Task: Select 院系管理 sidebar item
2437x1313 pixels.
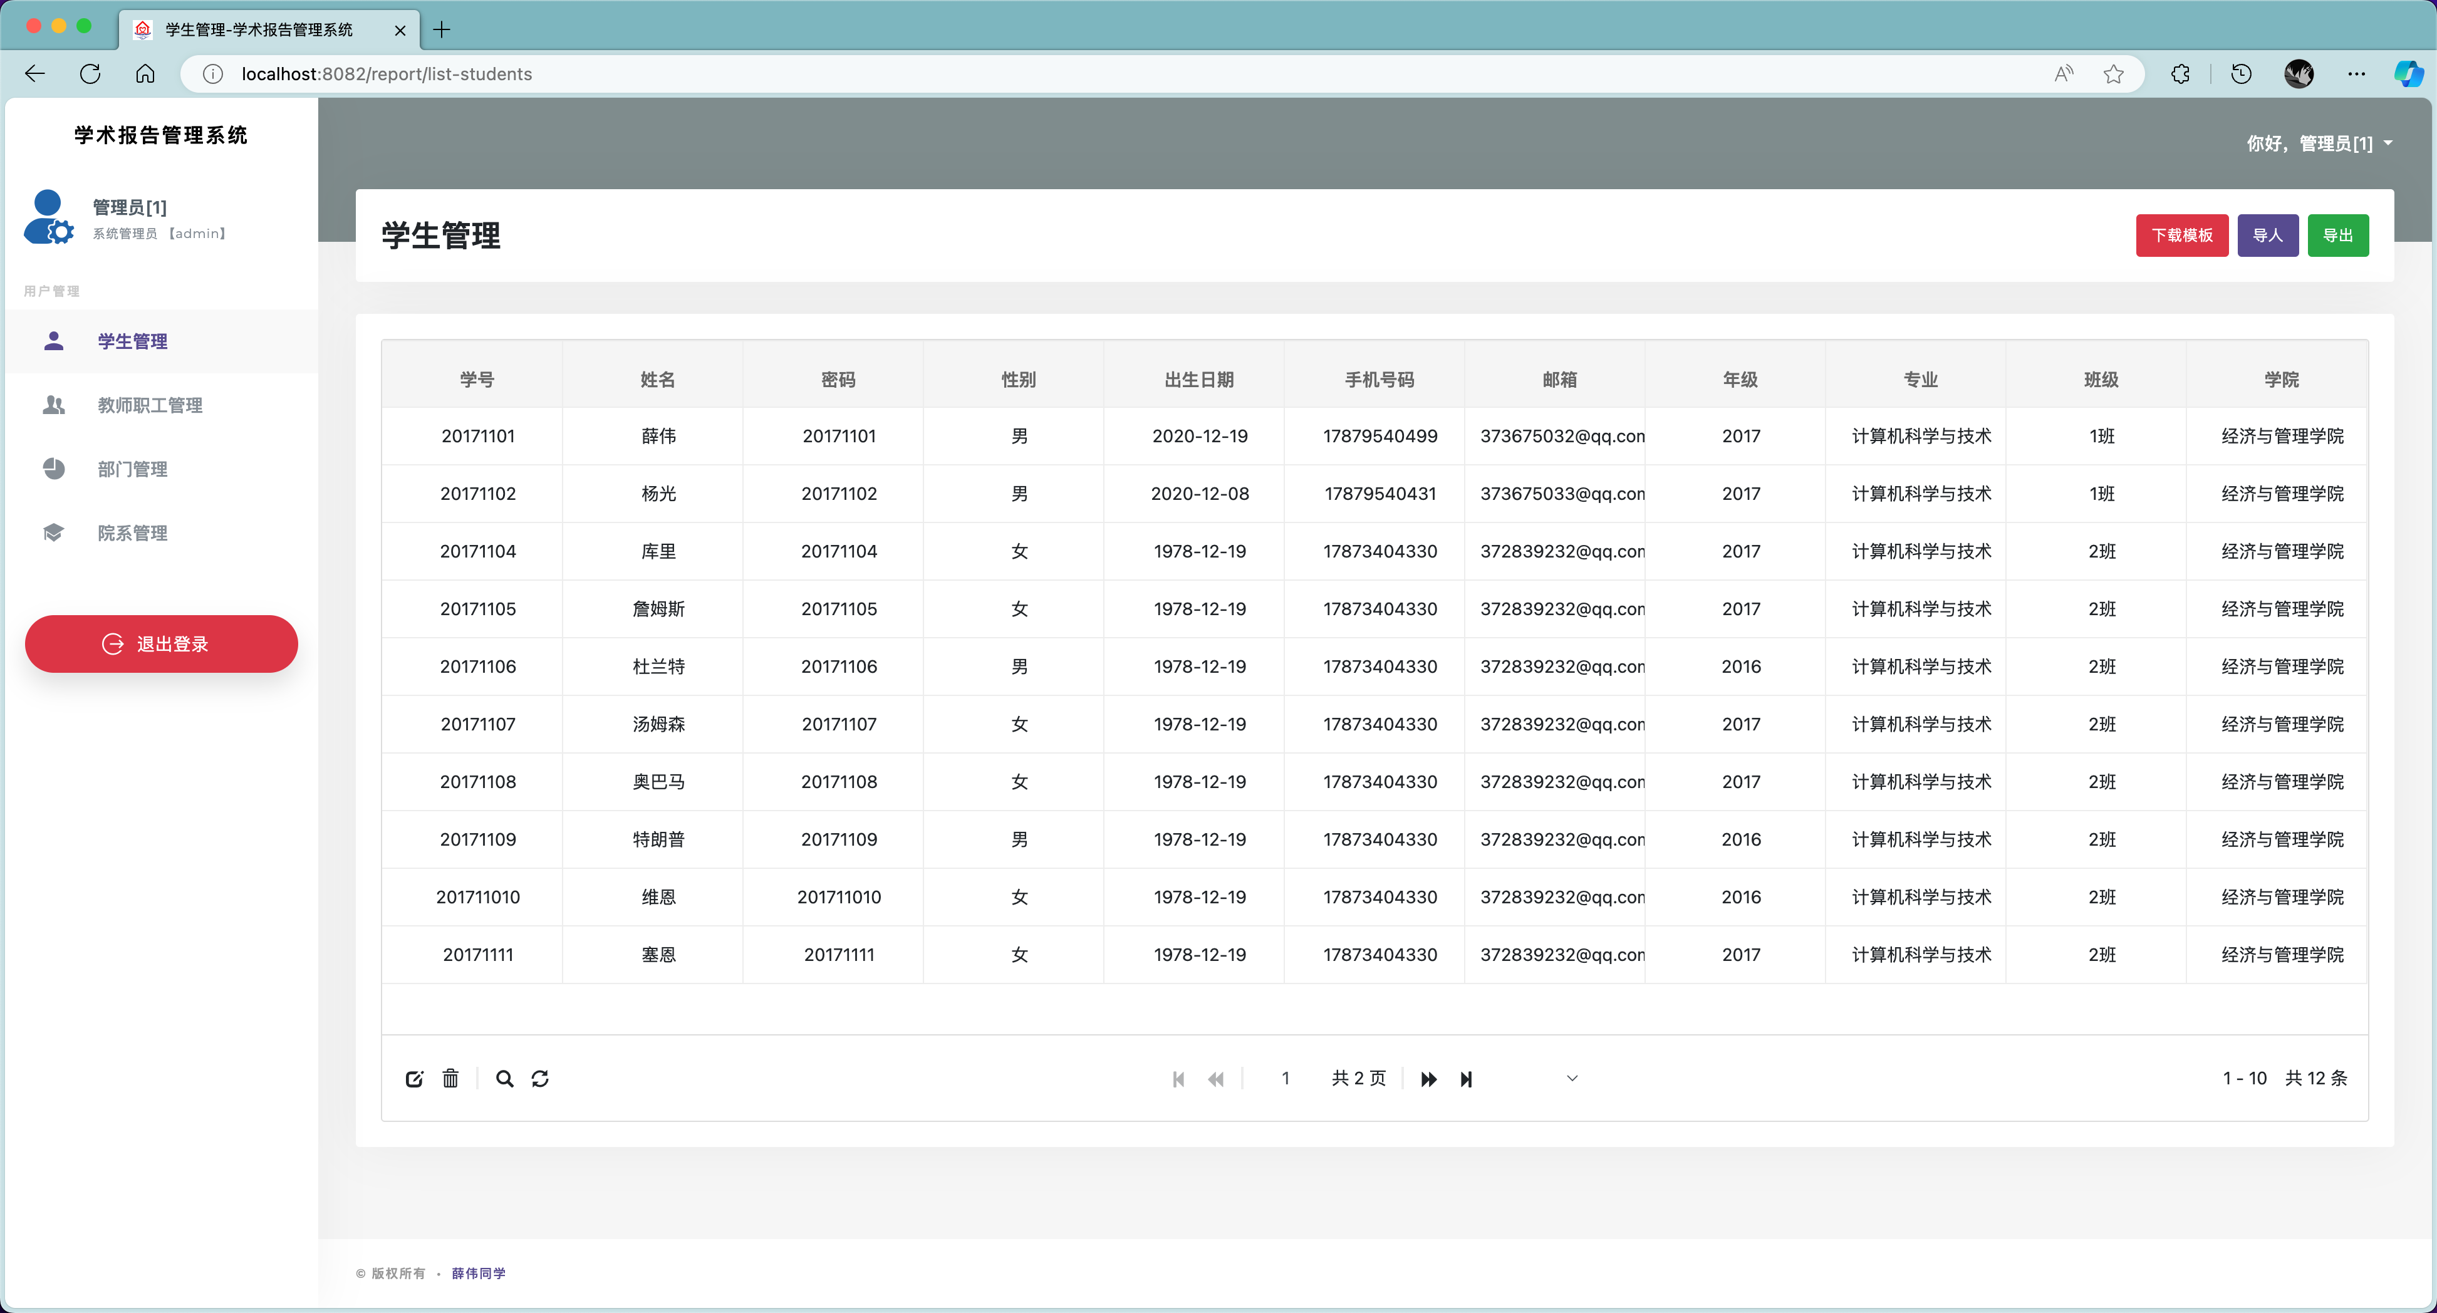Action: pyautogui.click(x=132, y=532)
